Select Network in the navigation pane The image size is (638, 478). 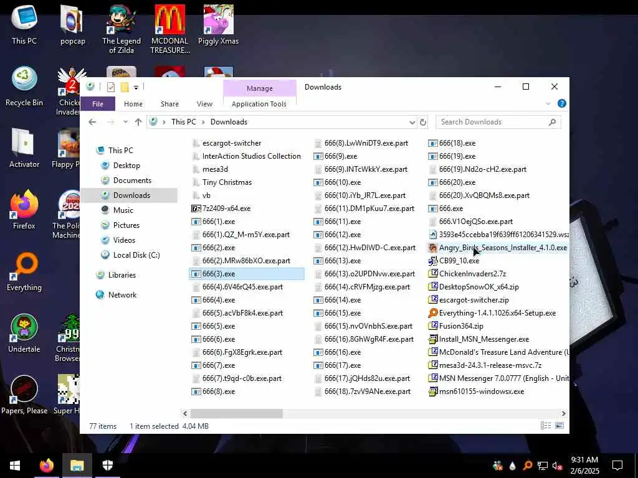pos(122,295)
